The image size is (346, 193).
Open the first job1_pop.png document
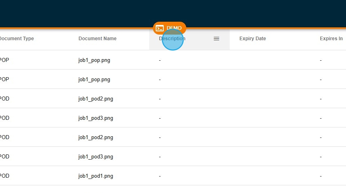[94, 60]
